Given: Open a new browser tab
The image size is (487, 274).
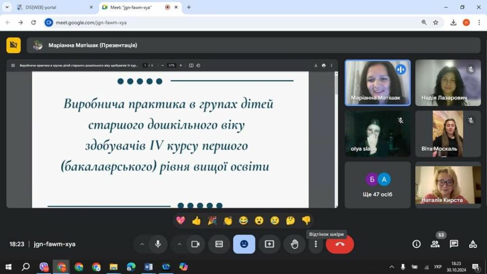Looking at the screenshot, I should click(x=189, y=7).
